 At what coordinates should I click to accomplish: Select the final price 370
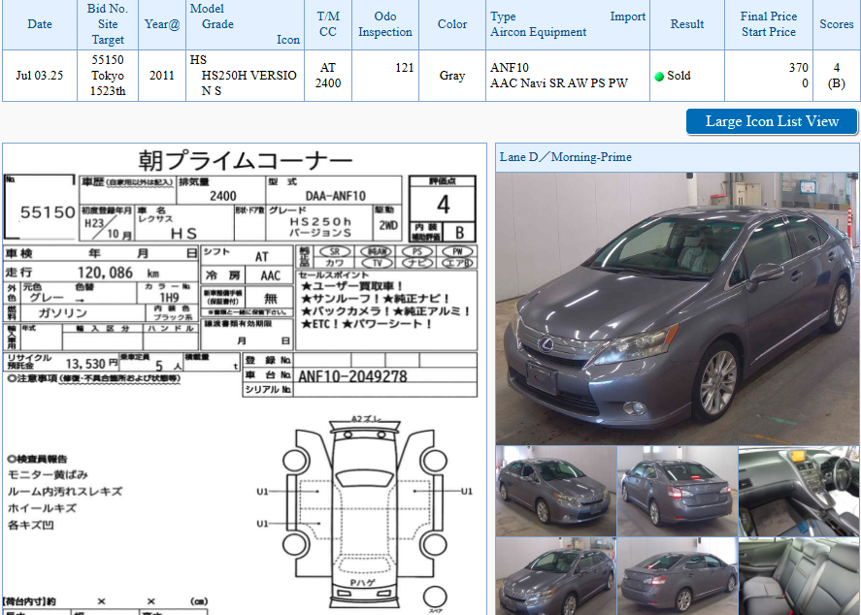click(x=799, y=68)
